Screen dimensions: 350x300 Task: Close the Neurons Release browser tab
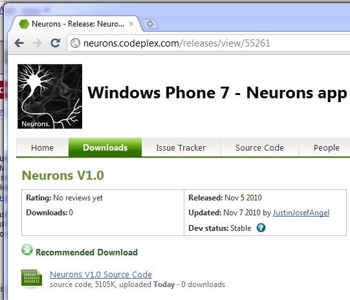131,24
